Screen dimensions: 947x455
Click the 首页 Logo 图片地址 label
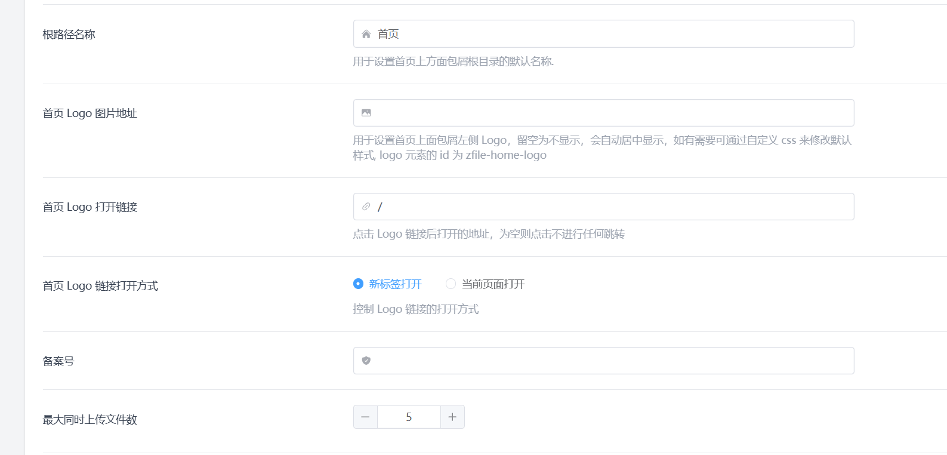90,113
